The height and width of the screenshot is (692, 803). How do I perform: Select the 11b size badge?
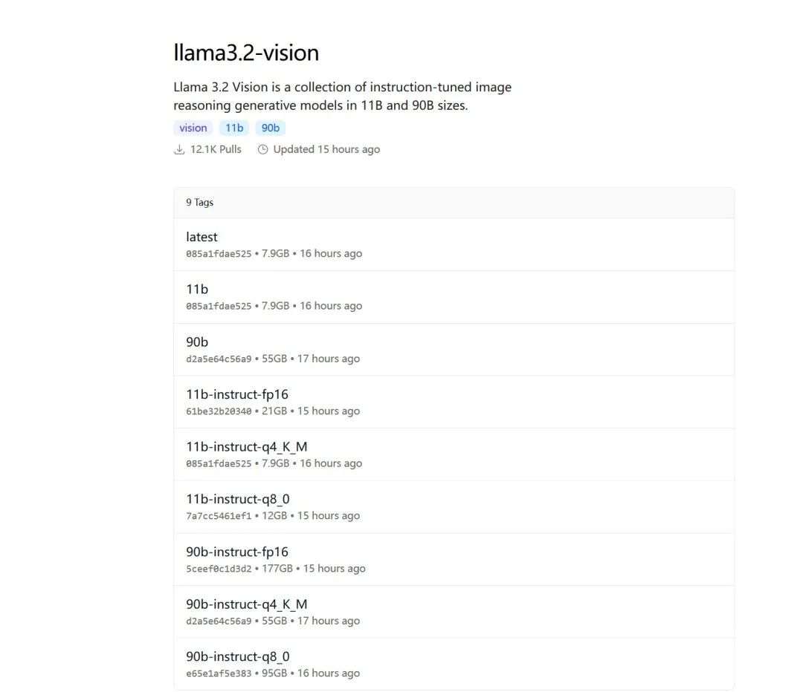[x=234, y=128]
